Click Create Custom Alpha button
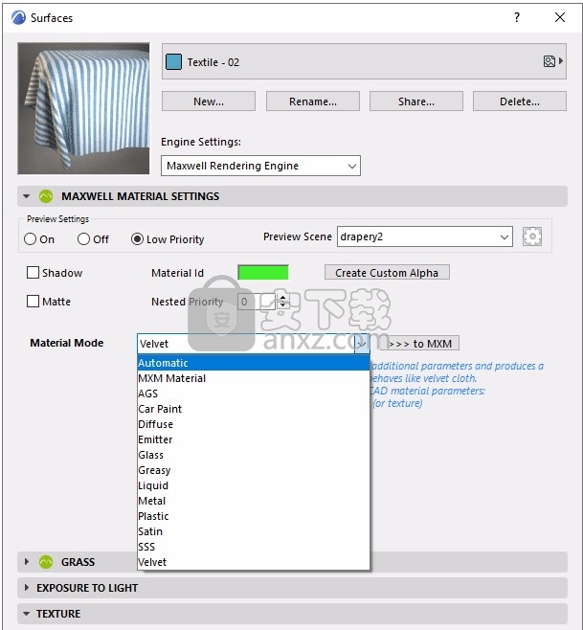This screenshot has height=630, width=583. tap(387, 273)
